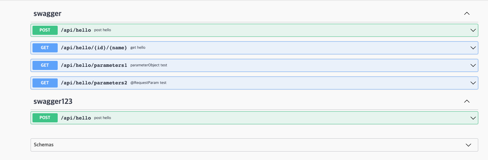Viewport: 488px width, 160px height.
Task: Collapse the swagger123 tag section arrow
Action: coord(467,101)
